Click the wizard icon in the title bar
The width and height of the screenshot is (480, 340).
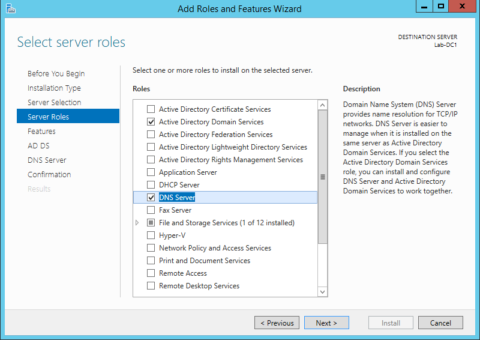coord(11,8)
